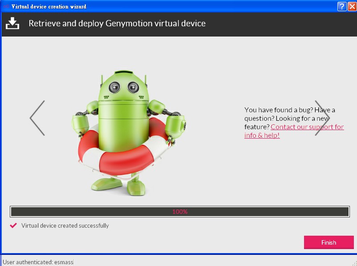
Task: Click the "Retrieve and deploy Genymotion virtual device" heading
Action: click(x=117, y=24)
